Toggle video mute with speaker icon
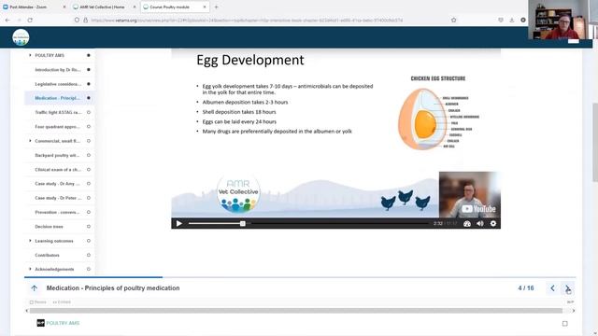The width and height of the screenshot is (598, 336). [x=480, y=224]
